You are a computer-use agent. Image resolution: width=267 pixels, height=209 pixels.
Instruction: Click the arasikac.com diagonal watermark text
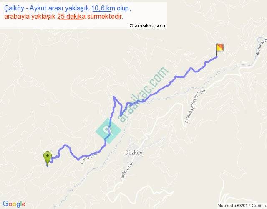[143, 94]
